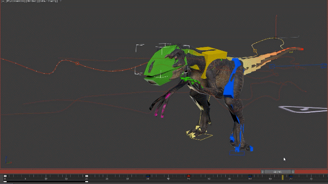The height and width of the screenshot is (184, 328).
Task: Select the blue-green keyframe near frame 35
Action: [148, 176]
